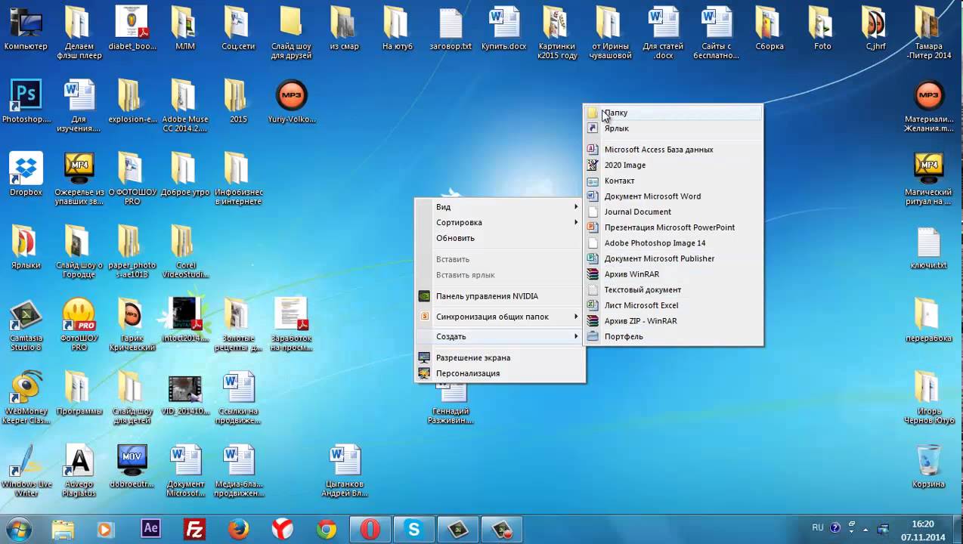
Task: Expand the Сортировка submenu
Action: coord(500,222)
